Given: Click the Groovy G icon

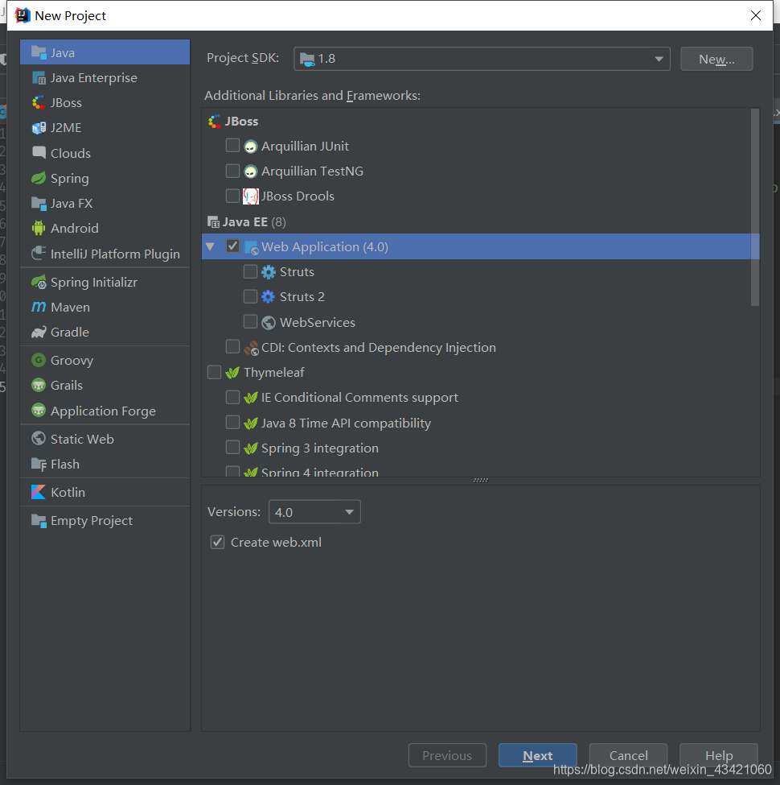Looking at the screenshot, I should 39,359.
